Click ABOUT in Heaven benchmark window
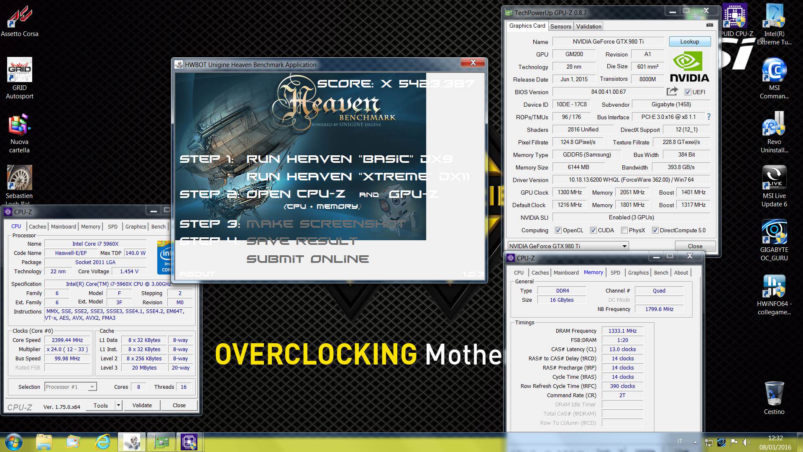This screenshot has width=803, height=452. pyautogui.click(x=197, y=274)
